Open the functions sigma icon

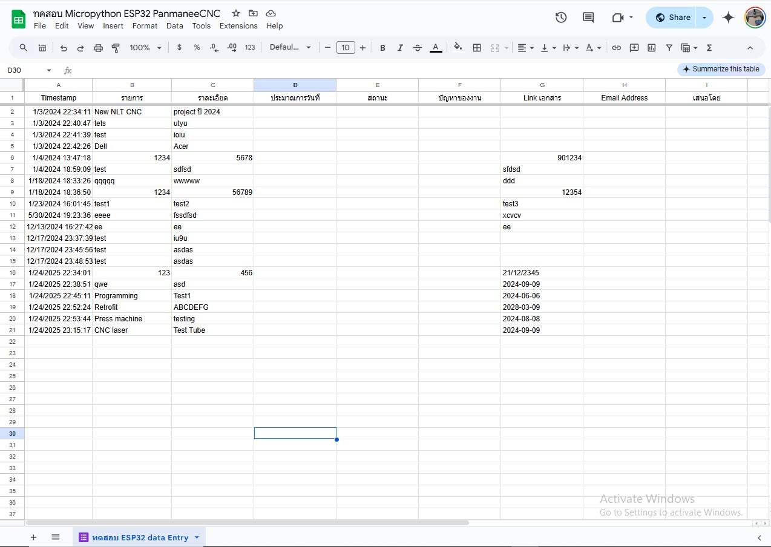[x=709, y=48]
